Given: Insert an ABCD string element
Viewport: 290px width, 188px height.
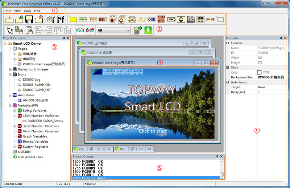Looking at the screenshot, I should [83, 20].
